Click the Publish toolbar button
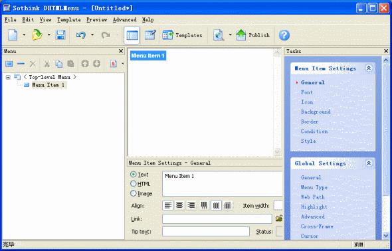This screenshot has height=251, width=392. click(252, 35)
